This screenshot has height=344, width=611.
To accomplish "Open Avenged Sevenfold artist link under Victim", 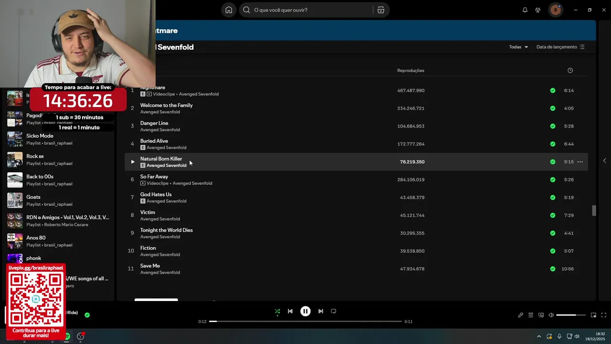I will coord(160,219).
